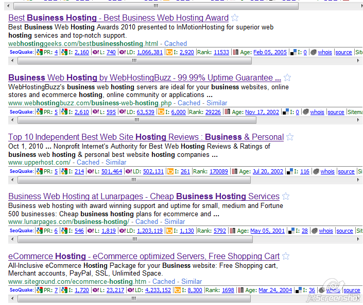This screenshot has width=363, height=305.
Task: Star the WebHostingBuzz Business Web Hosting result
Action: tap(287, 77)
